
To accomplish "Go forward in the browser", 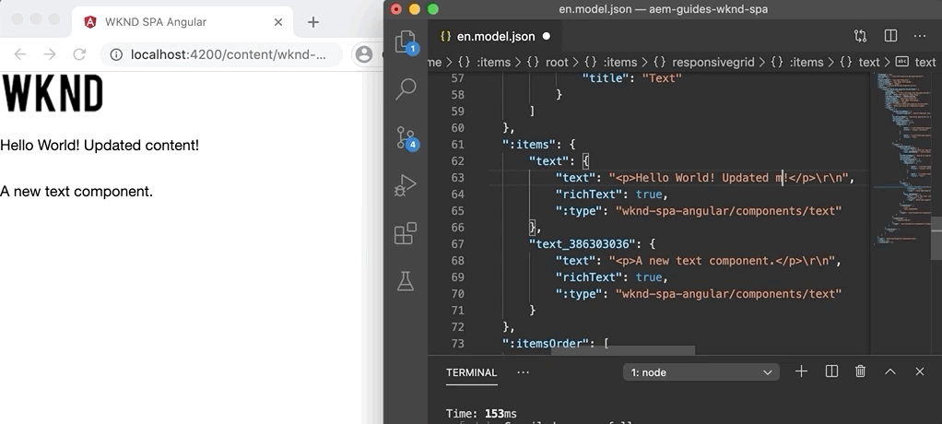I will pyautogui.click(x=50, y=54).
